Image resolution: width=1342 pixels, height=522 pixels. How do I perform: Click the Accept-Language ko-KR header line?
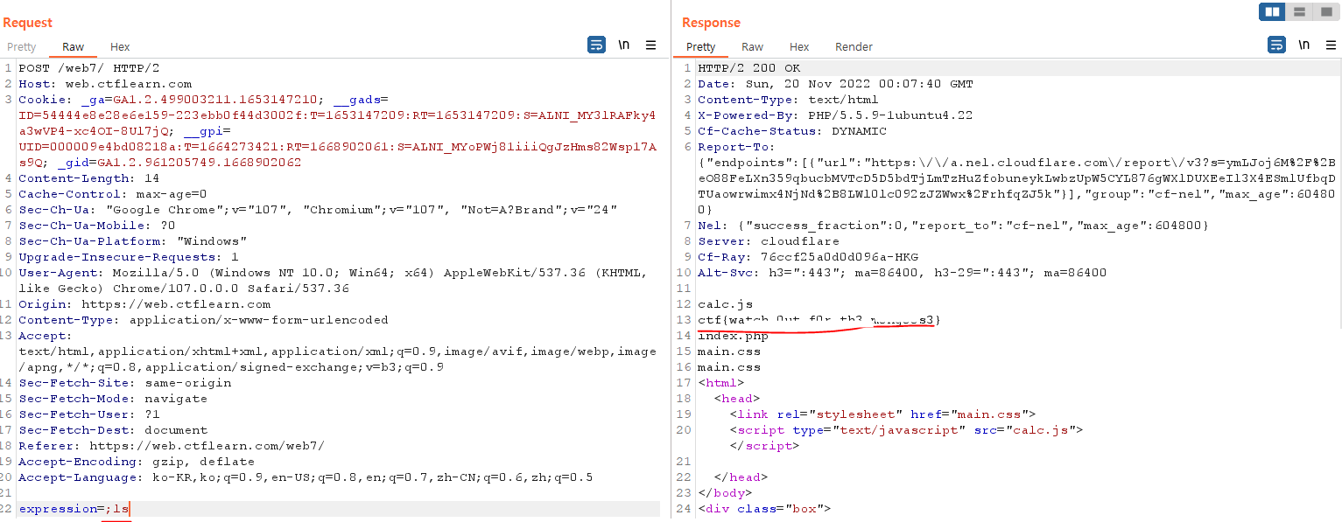306,477
